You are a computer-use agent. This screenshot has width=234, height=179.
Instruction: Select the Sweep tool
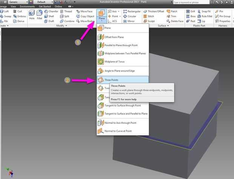[6, 16]
